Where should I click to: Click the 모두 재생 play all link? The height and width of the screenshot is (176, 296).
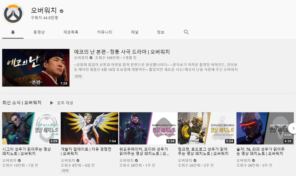[65, 103]
